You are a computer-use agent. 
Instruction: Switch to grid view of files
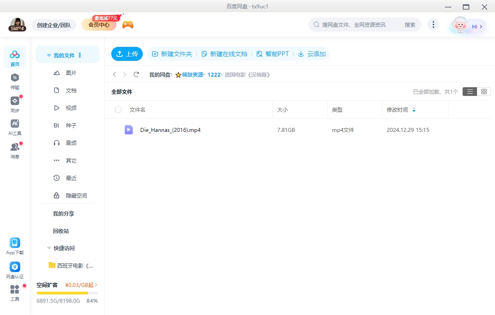[x=484, y=92]
